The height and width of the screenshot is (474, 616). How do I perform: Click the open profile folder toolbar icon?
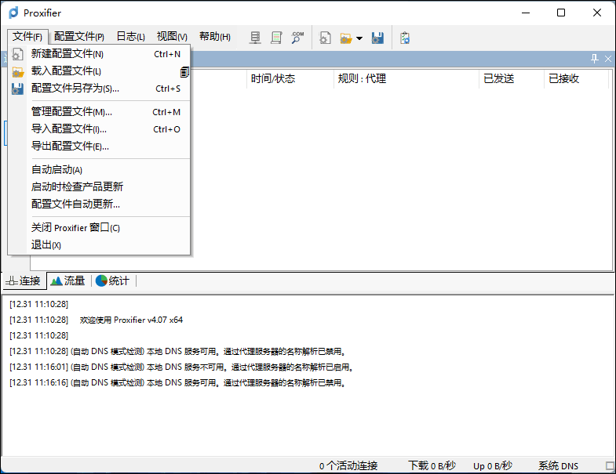click(x=345, y=37)
